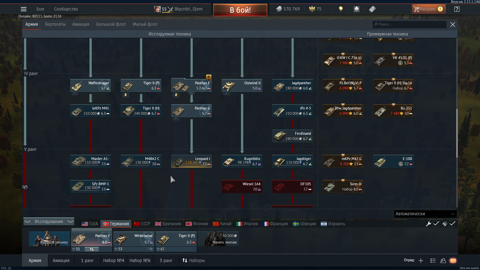The image size is (480, 270).
Task: Select the Marder A1- vehicle card
Action: click(90, 161)
